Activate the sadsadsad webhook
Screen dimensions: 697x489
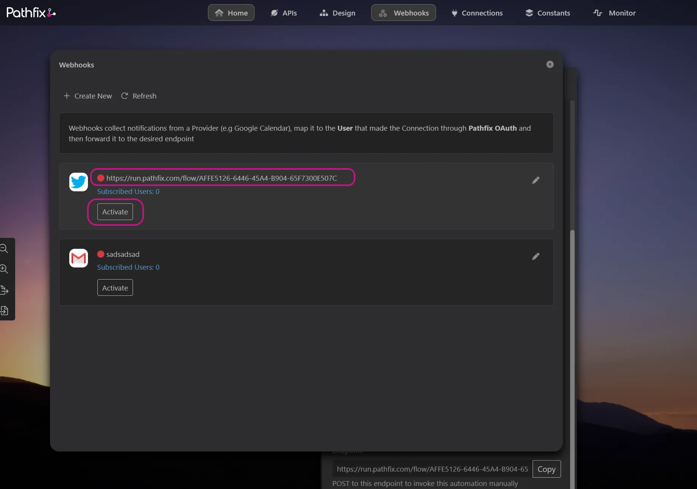click(x=115, y=288)
